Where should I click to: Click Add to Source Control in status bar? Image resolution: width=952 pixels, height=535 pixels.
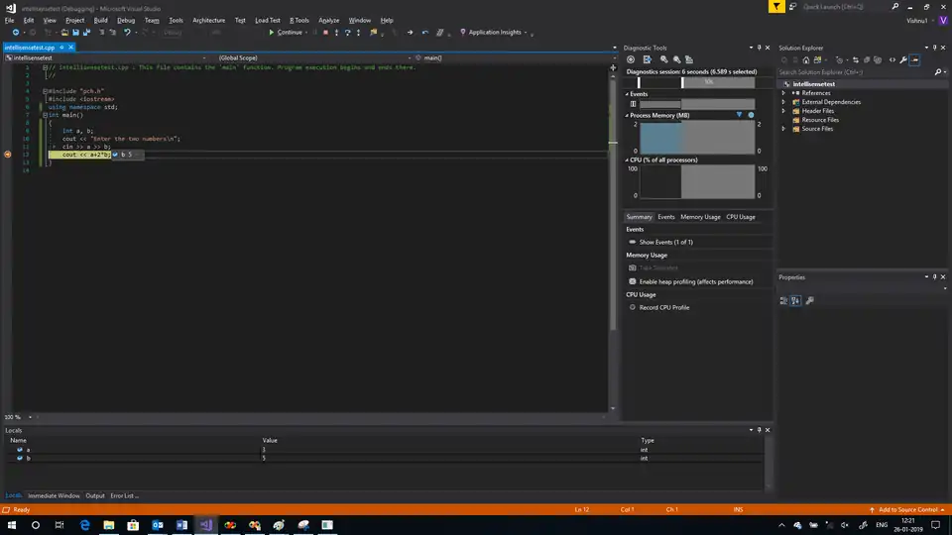point(906,509)
